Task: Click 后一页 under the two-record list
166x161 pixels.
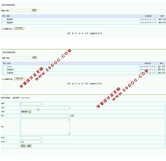Action: pyautogui.click(x=81, y=33)
